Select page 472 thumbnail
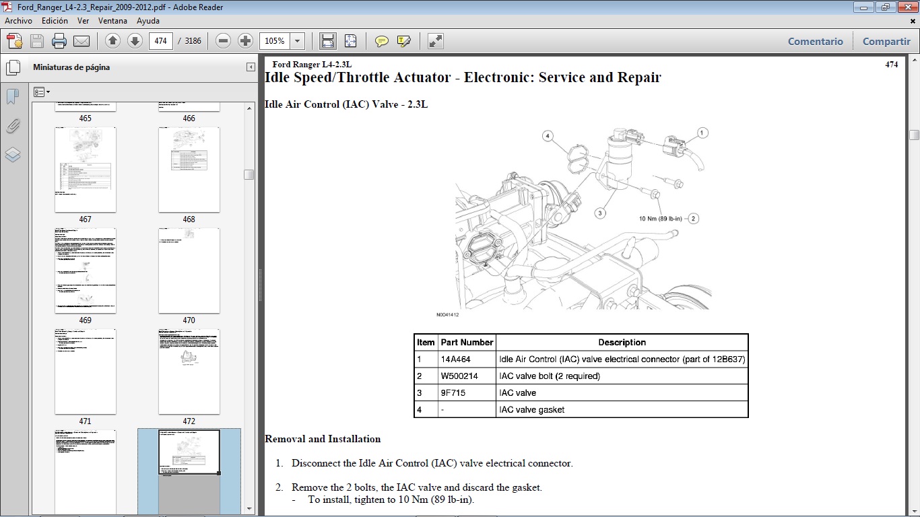The height and width of the screenshot is (517, 920). click(x=189, y=372)
